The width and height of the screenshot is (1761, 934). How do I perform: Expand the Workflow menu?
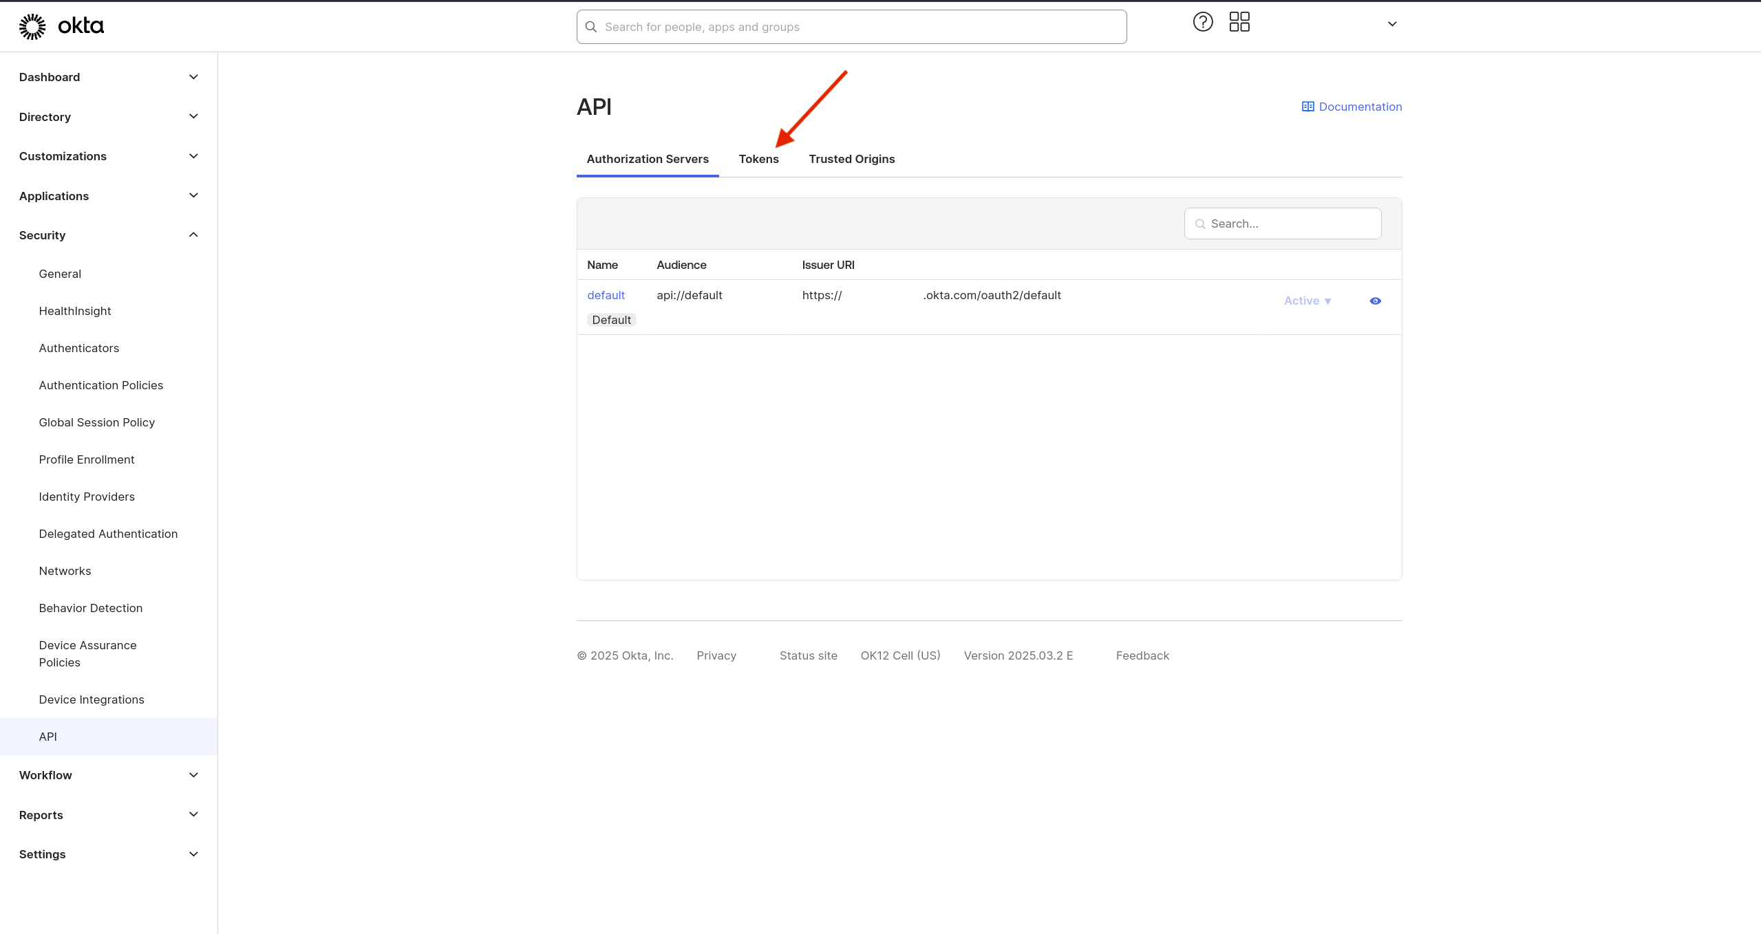pos(109,775)
